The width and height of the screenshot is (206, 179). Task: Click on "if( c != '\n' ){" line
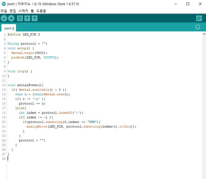point(30,99)
